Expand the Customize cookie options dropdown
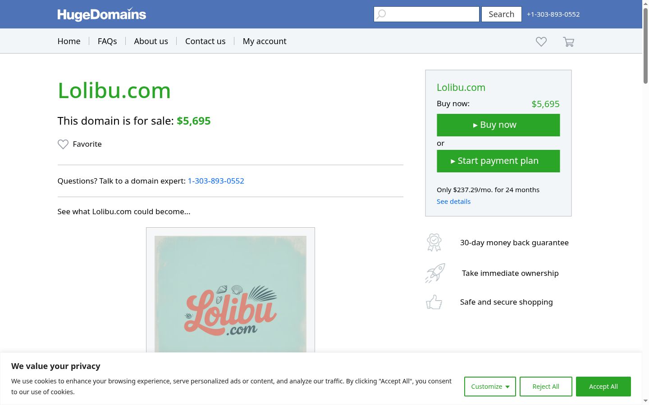This screenshot has width=649, height=405. coord(490,387)
